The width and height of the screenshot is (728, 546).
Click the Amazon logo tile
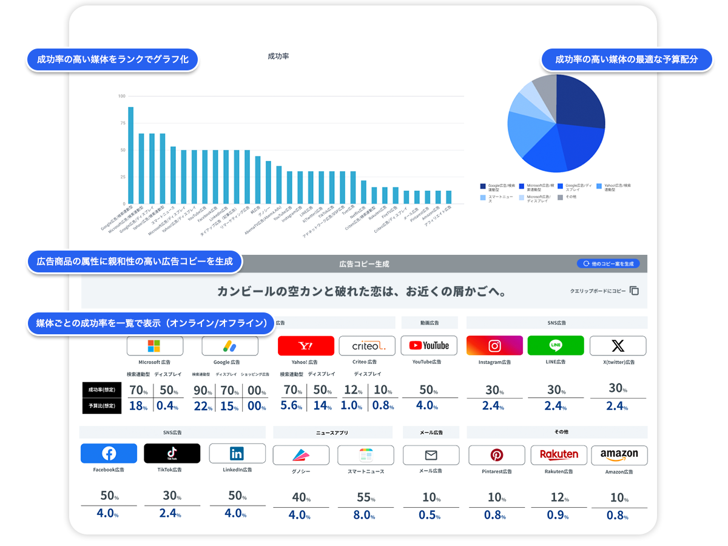[619, 455]
